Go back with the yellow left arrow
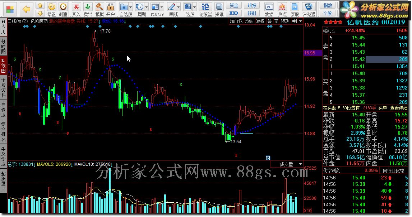The image size is (412, 217). tap(26, 9)
